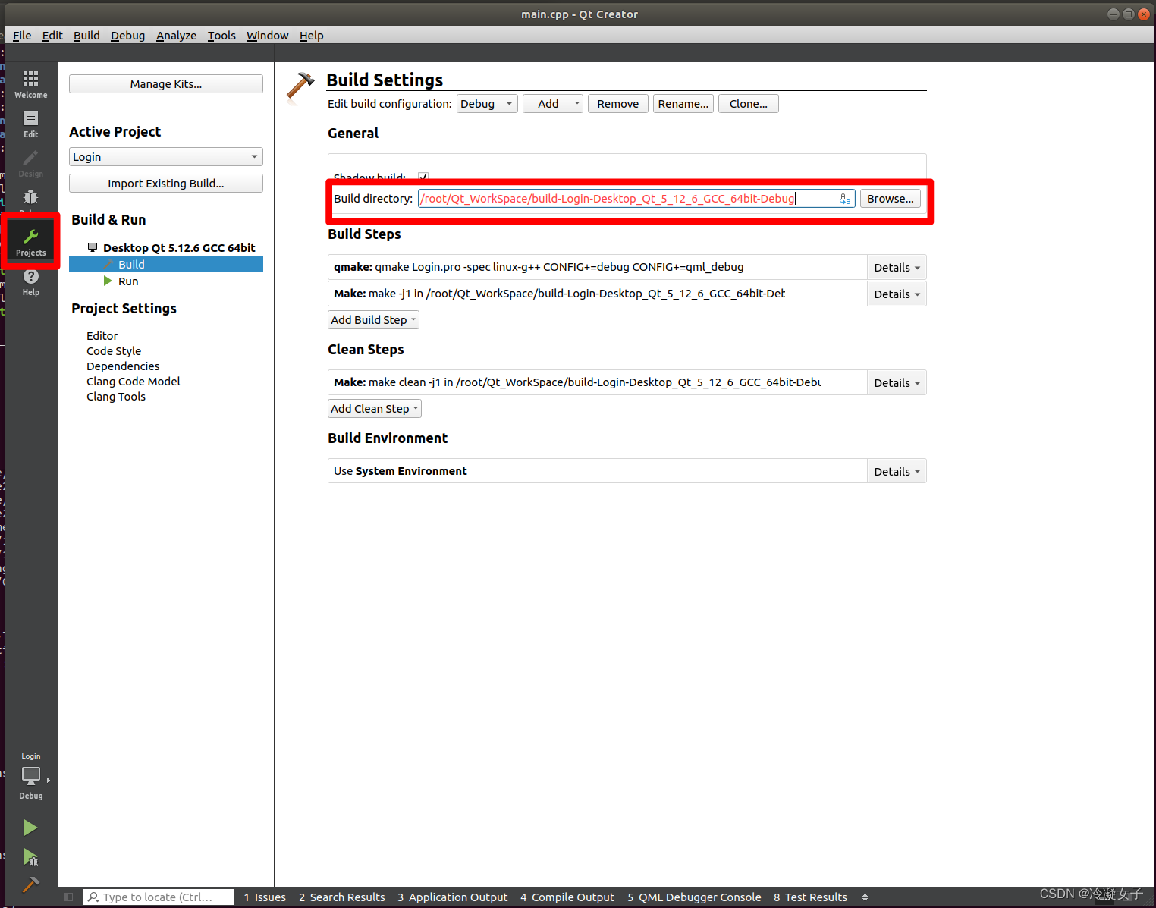1156x908 pixels.
Task: Open the Search Results pane
Action: pyautogui.click(x=342, y=897)
